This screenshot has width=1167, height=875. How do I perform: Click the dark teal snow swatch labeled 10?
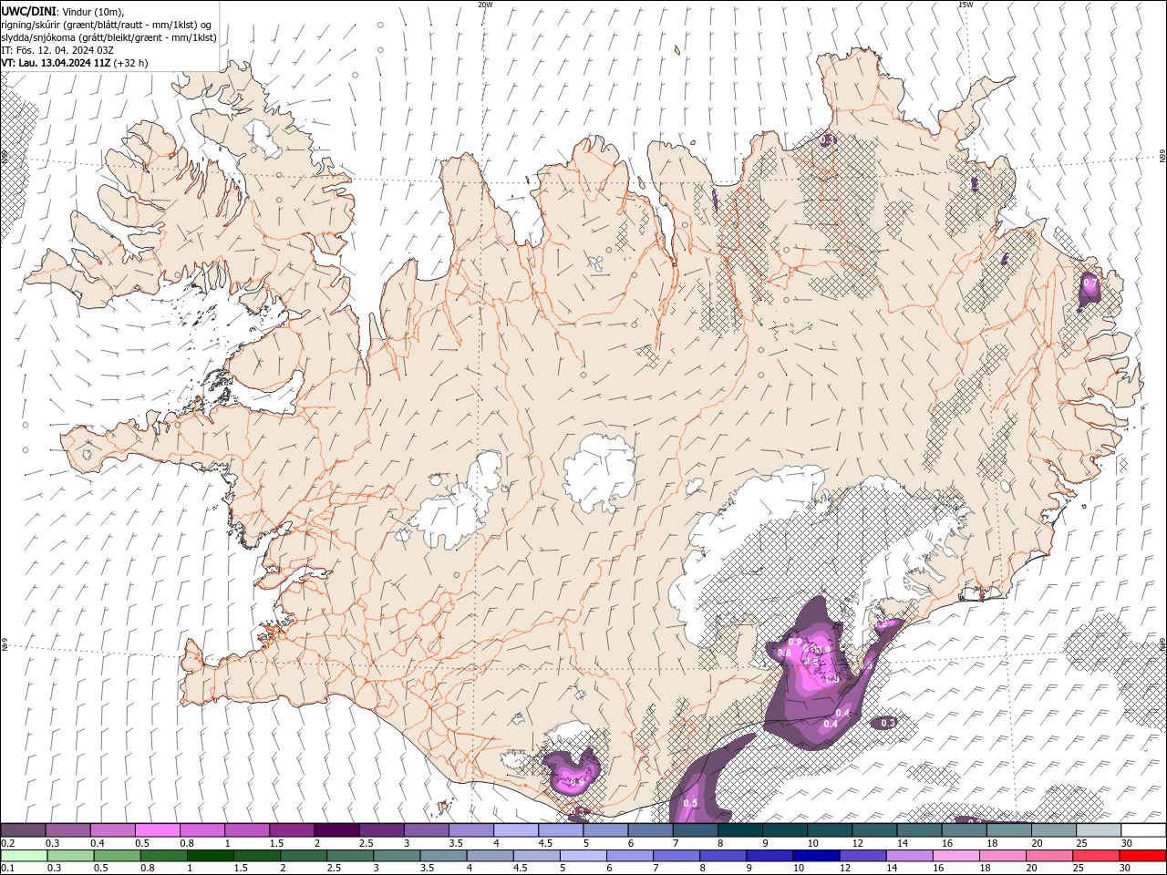pos(829,830)
